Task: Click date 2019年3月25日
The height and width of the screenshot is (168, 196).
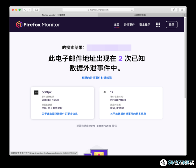Action: [x=50, y=100]
